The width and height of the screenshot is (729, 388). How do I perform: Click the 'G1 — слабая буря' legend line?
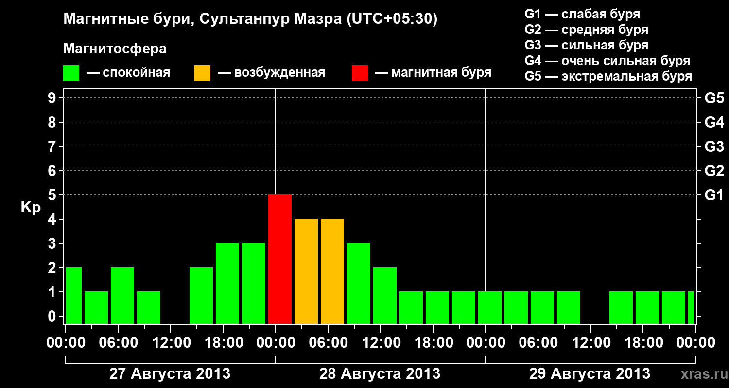(x=582, y=14)
